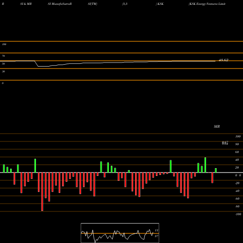Click the MR panel label
The width and height of the screenshot is (243, 243).
(217, 126)
